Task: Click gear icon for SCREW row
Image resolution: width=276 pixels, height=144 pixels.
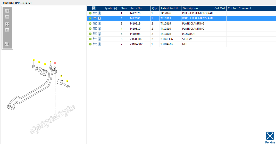Action: [x=90, y=39]
